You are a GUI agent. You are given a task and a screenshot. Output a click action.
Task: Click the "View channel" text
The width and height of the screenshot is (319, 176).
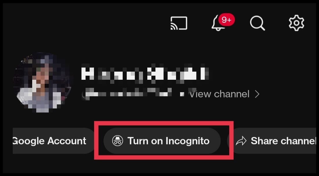(x=219, y=94)
